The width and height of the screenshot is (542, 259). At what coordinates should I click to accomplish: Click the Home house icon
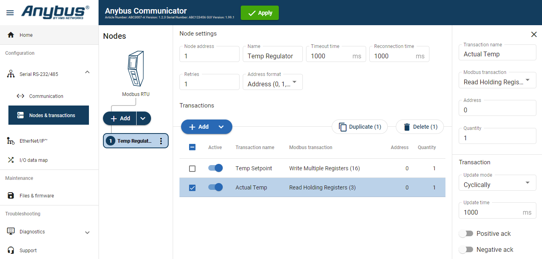(11, 35)
